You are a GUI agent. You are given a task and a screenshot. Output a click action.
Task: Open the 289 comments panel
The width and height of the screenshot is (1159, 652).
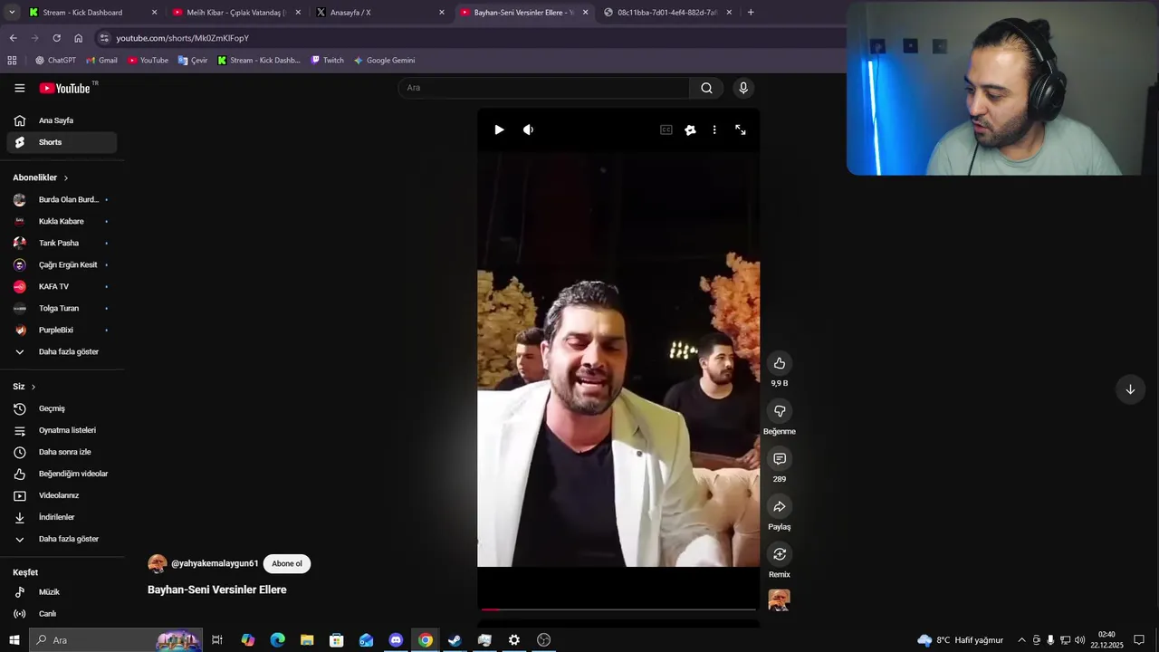pyautogui.click(x=780, y=459)
